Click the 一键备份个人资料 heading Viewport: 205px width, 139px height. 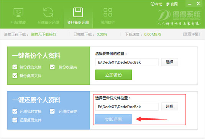36,56
